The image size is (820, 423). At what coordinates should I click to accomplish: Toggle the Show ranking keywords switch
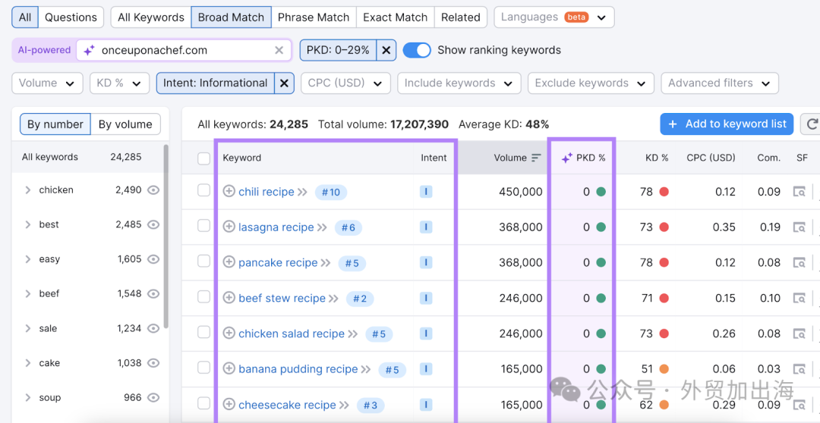coord(417,50)
